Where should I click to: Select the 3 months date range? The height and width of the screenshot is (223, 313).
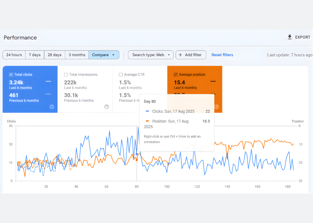click(x=77, y=55)
